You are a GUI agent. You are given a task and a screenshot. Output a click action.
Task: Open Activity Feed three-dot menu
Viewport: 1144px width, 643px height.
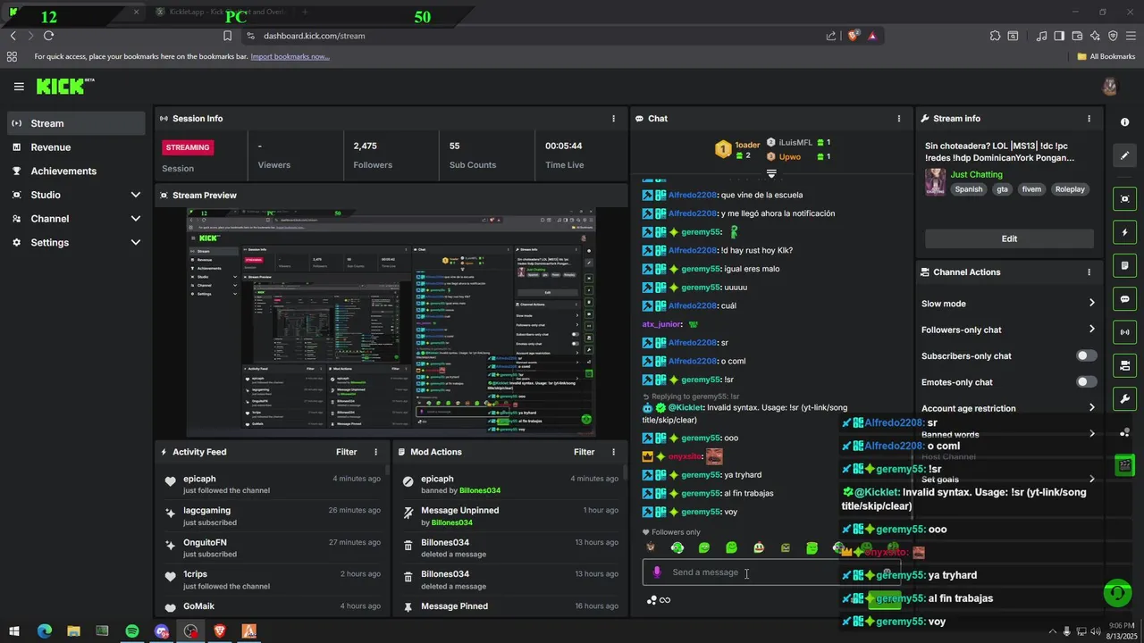click(x=375, y=452)
